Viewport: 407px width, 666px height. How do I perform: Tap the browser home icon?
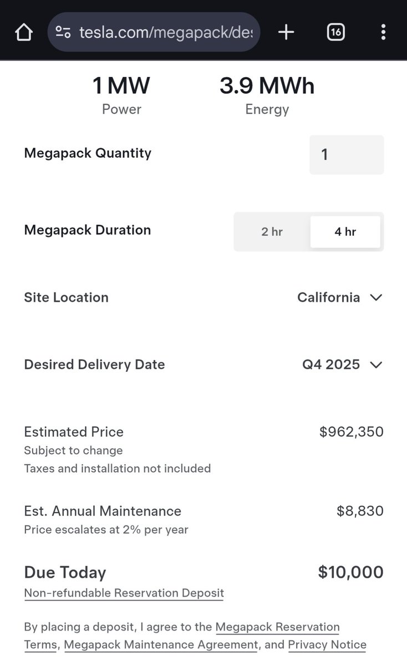pos(23,33)
